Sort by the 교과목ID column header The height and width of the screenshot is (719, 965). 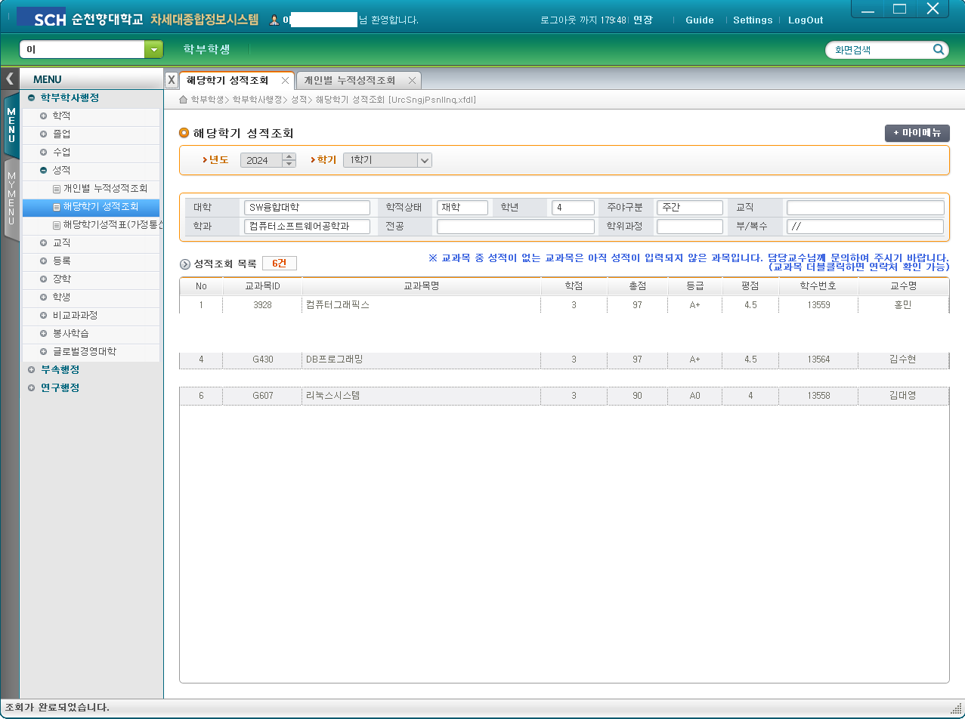click(262, 286)
